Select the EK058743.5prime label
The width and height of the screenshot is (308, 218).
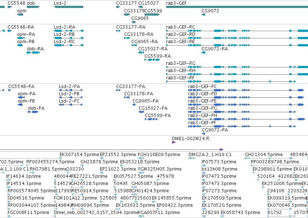click(240, 213)
